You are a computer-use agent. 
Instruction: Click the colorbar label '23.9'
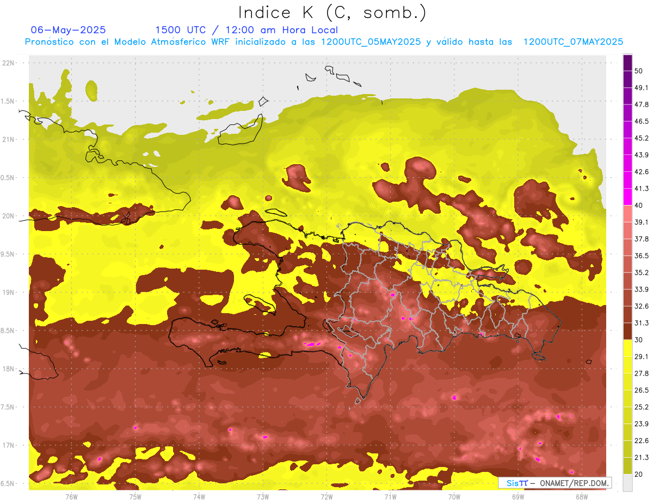coord(642,424)
